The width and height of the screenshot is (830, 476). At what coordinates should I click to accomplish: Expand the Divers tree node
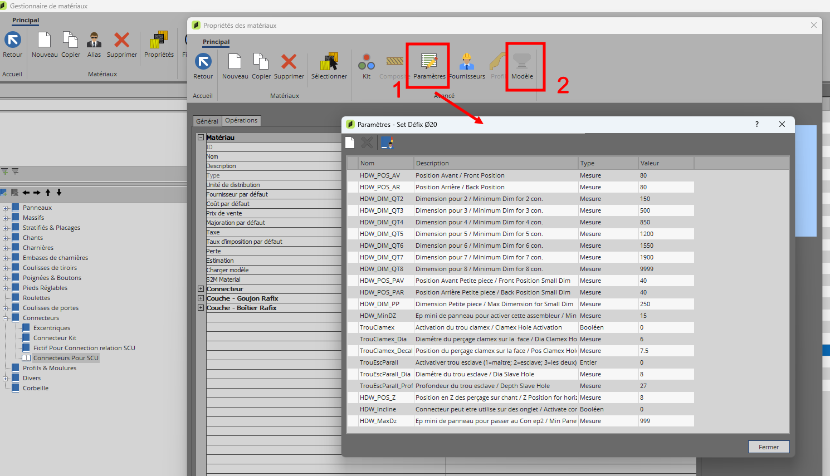pyautogui.click(x=6, y=379)
